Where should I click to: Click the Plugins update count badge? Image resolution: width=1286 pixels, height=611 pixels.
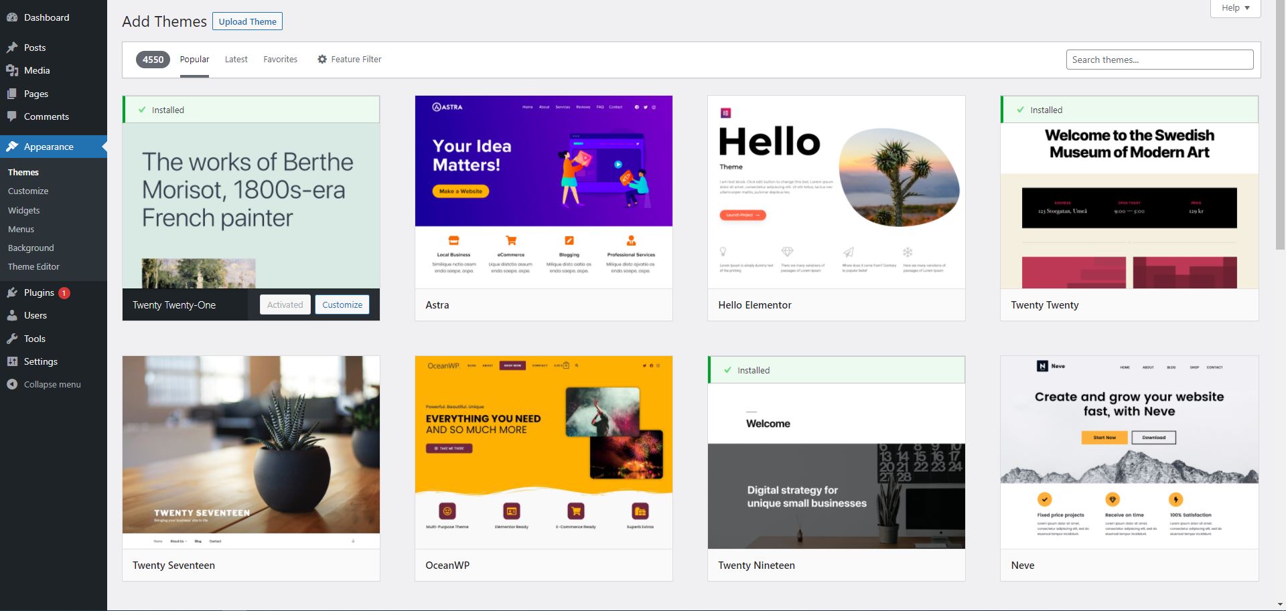coord(64,293)
